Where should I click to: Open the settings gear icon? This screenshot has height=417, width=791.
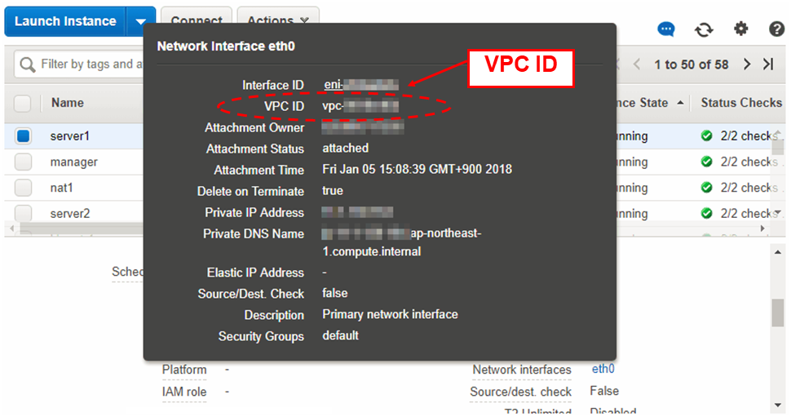pyautogui.click(x=740, y=29)
